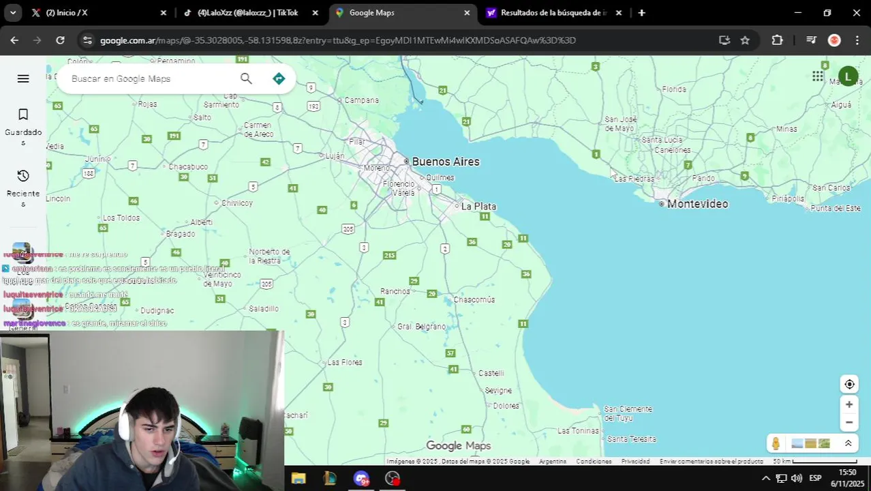Select the Google Maps tab
871x491 pixels.
click(x=402, y=12)
